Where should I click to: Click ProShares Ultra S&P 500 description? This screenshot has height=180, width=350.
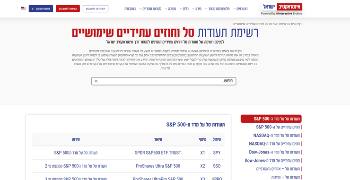(x=158, y=166)
